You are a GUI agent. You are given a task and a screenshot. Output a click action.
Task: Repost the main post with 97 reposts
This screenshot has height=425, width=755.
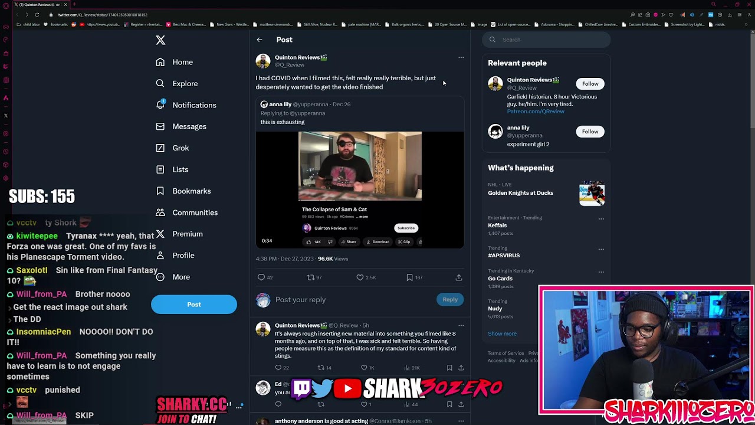click(x=310, y=277)
